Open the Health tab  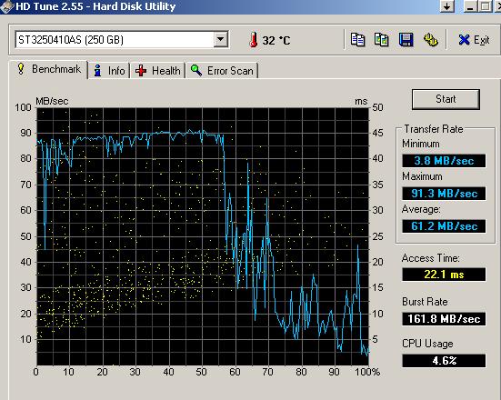[158, 71]
